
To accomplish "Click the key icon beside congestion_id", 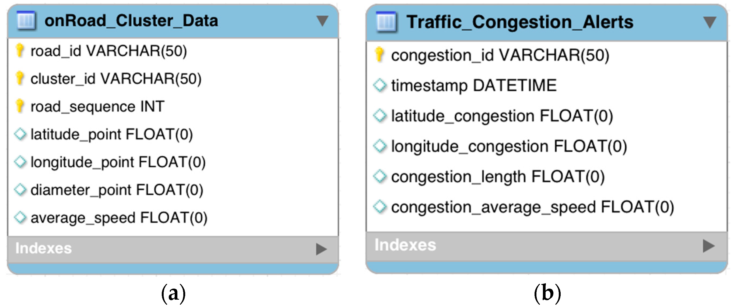I will click(379, 54).
